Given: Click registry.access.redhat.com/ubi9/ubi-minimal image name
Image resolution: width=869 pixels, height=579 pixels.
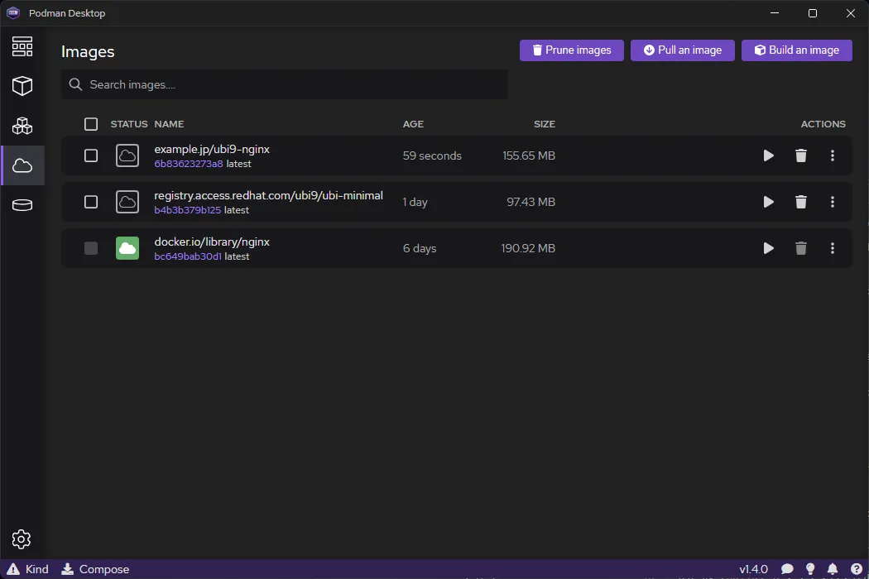Looking at the screenshot, I should pyautogui.click(x=268, y=195).
